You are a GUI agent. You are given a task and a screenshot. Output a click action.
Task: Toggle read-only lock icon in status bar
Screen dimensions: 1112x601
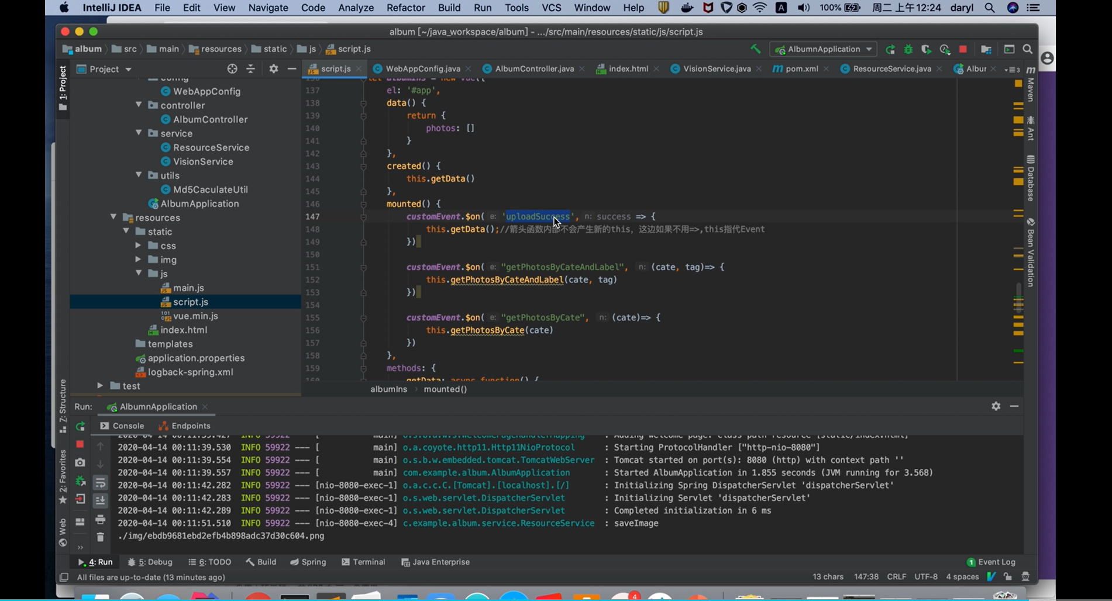(1008, 576)
